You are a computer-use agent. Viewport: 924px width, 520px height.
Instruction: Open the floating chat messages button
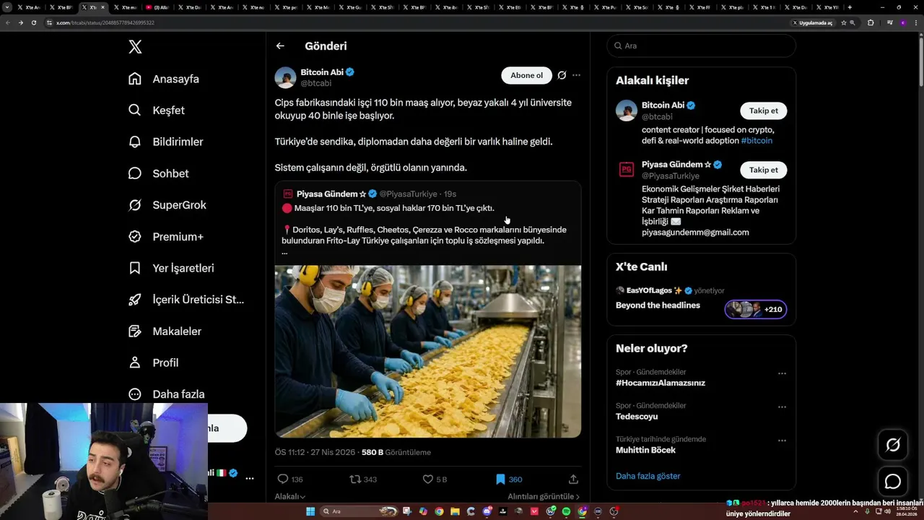[x=893, y=482]
